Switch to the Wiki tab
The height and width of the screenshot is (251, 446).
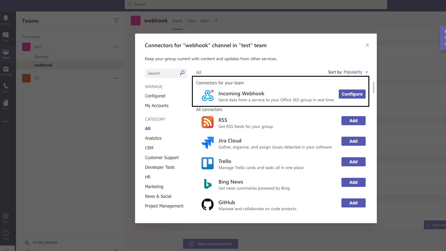205,21
